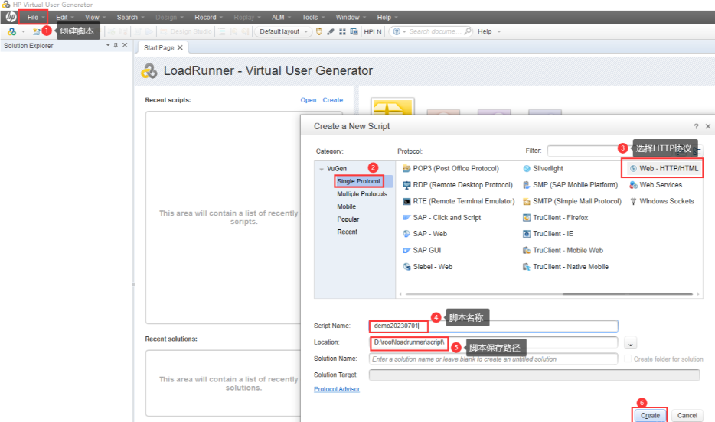Choose the Web Services protocol
The height and width of the screenshot is (422, 715).
[656, 185]
